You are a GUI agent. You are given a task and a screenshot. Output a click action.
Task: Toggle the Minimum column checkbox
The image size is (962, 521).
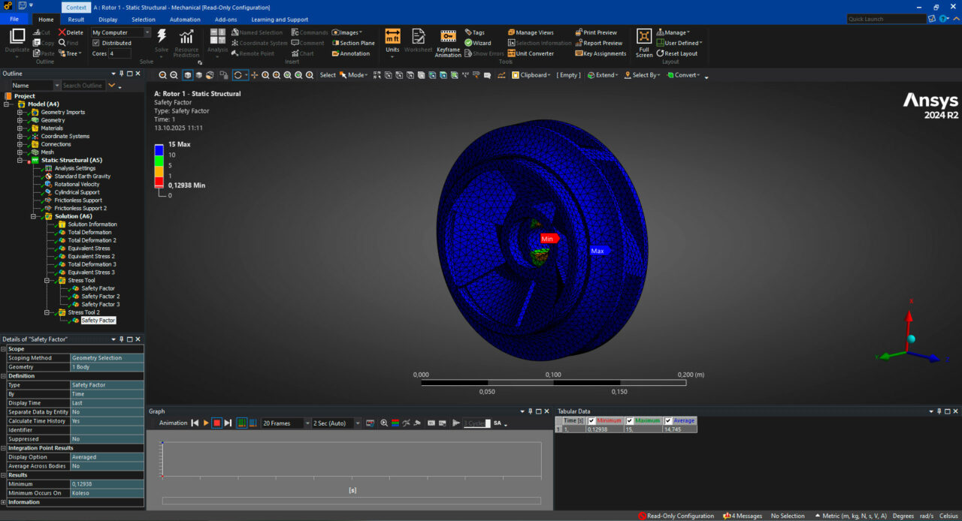(x=591, y=420)
